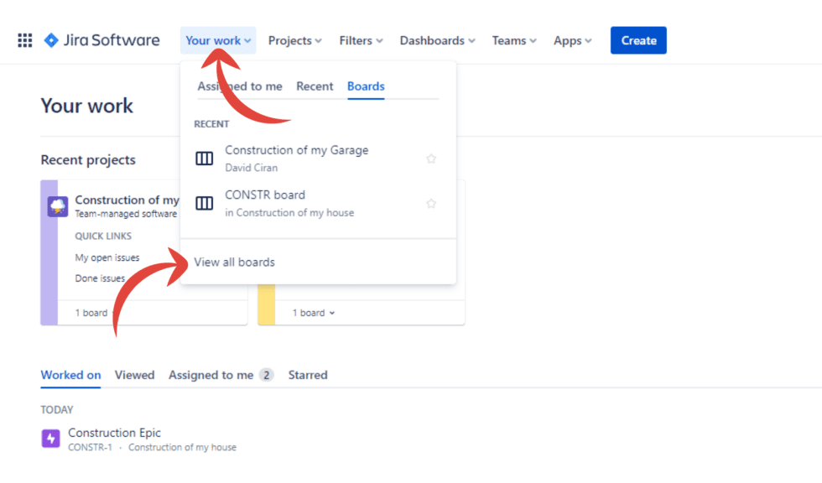
Task: Open the Assigned to me 2 tab
Action: point(221,375)
